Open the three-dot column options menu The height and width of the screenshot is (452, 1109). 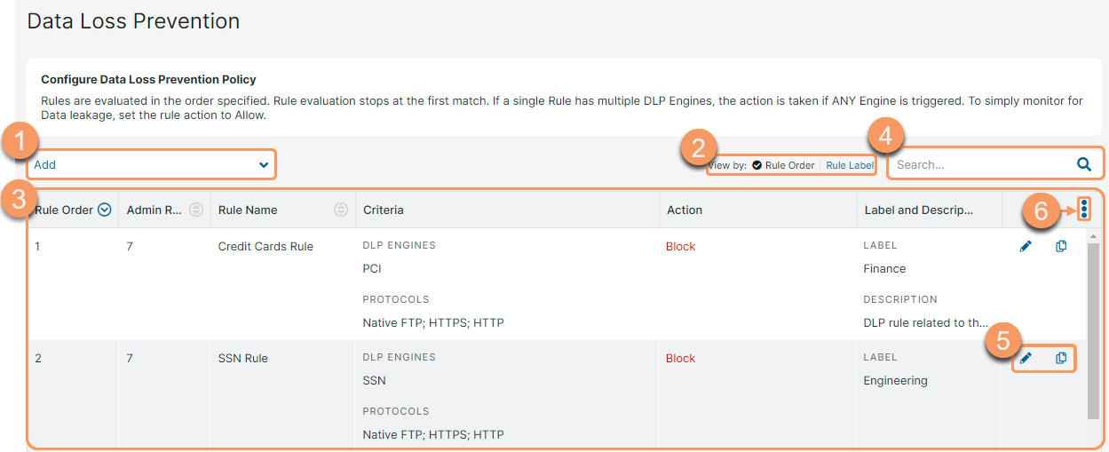coord(1085,210)
